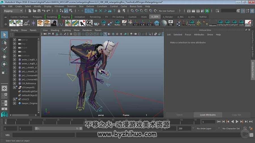This screenshot has width=255, height=143.
Task: Click the Undo arrow icon
Action: pos(44,11)
